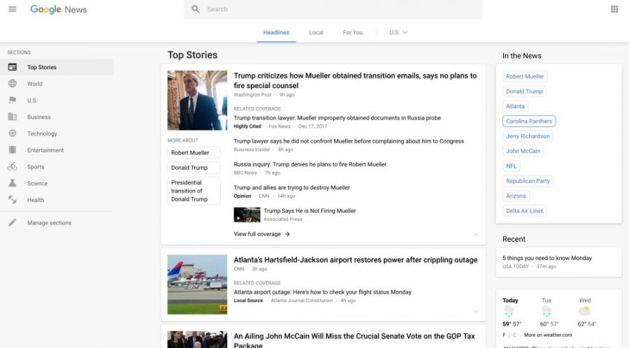Screen dimensions: 629x348
Task: Open the Google apps grid
Action: click(x=614, y=9)
